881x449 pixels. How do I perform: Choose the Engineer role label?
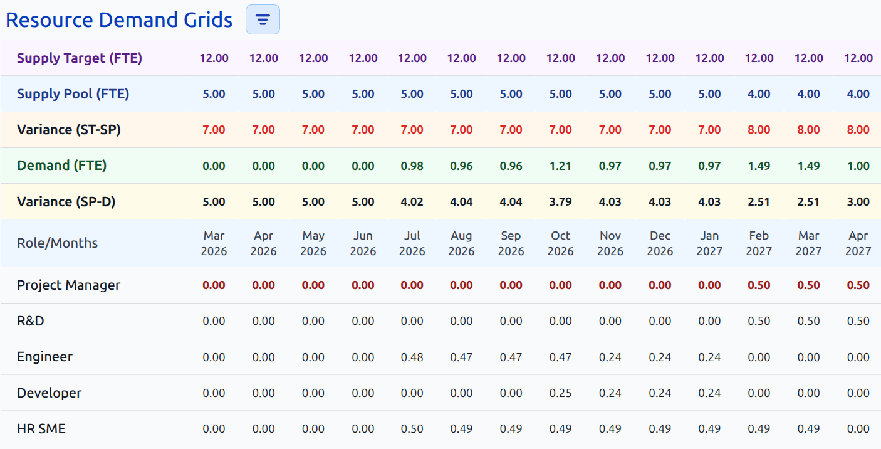point(44,357)
